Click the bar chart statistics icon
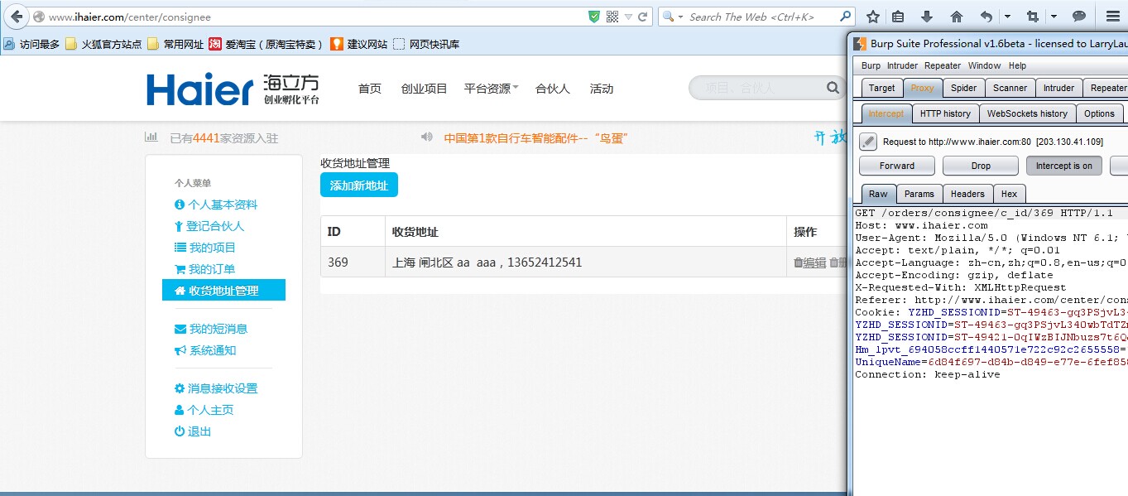The width and height of the screenshot is (1128, 496). click(151, 137)
